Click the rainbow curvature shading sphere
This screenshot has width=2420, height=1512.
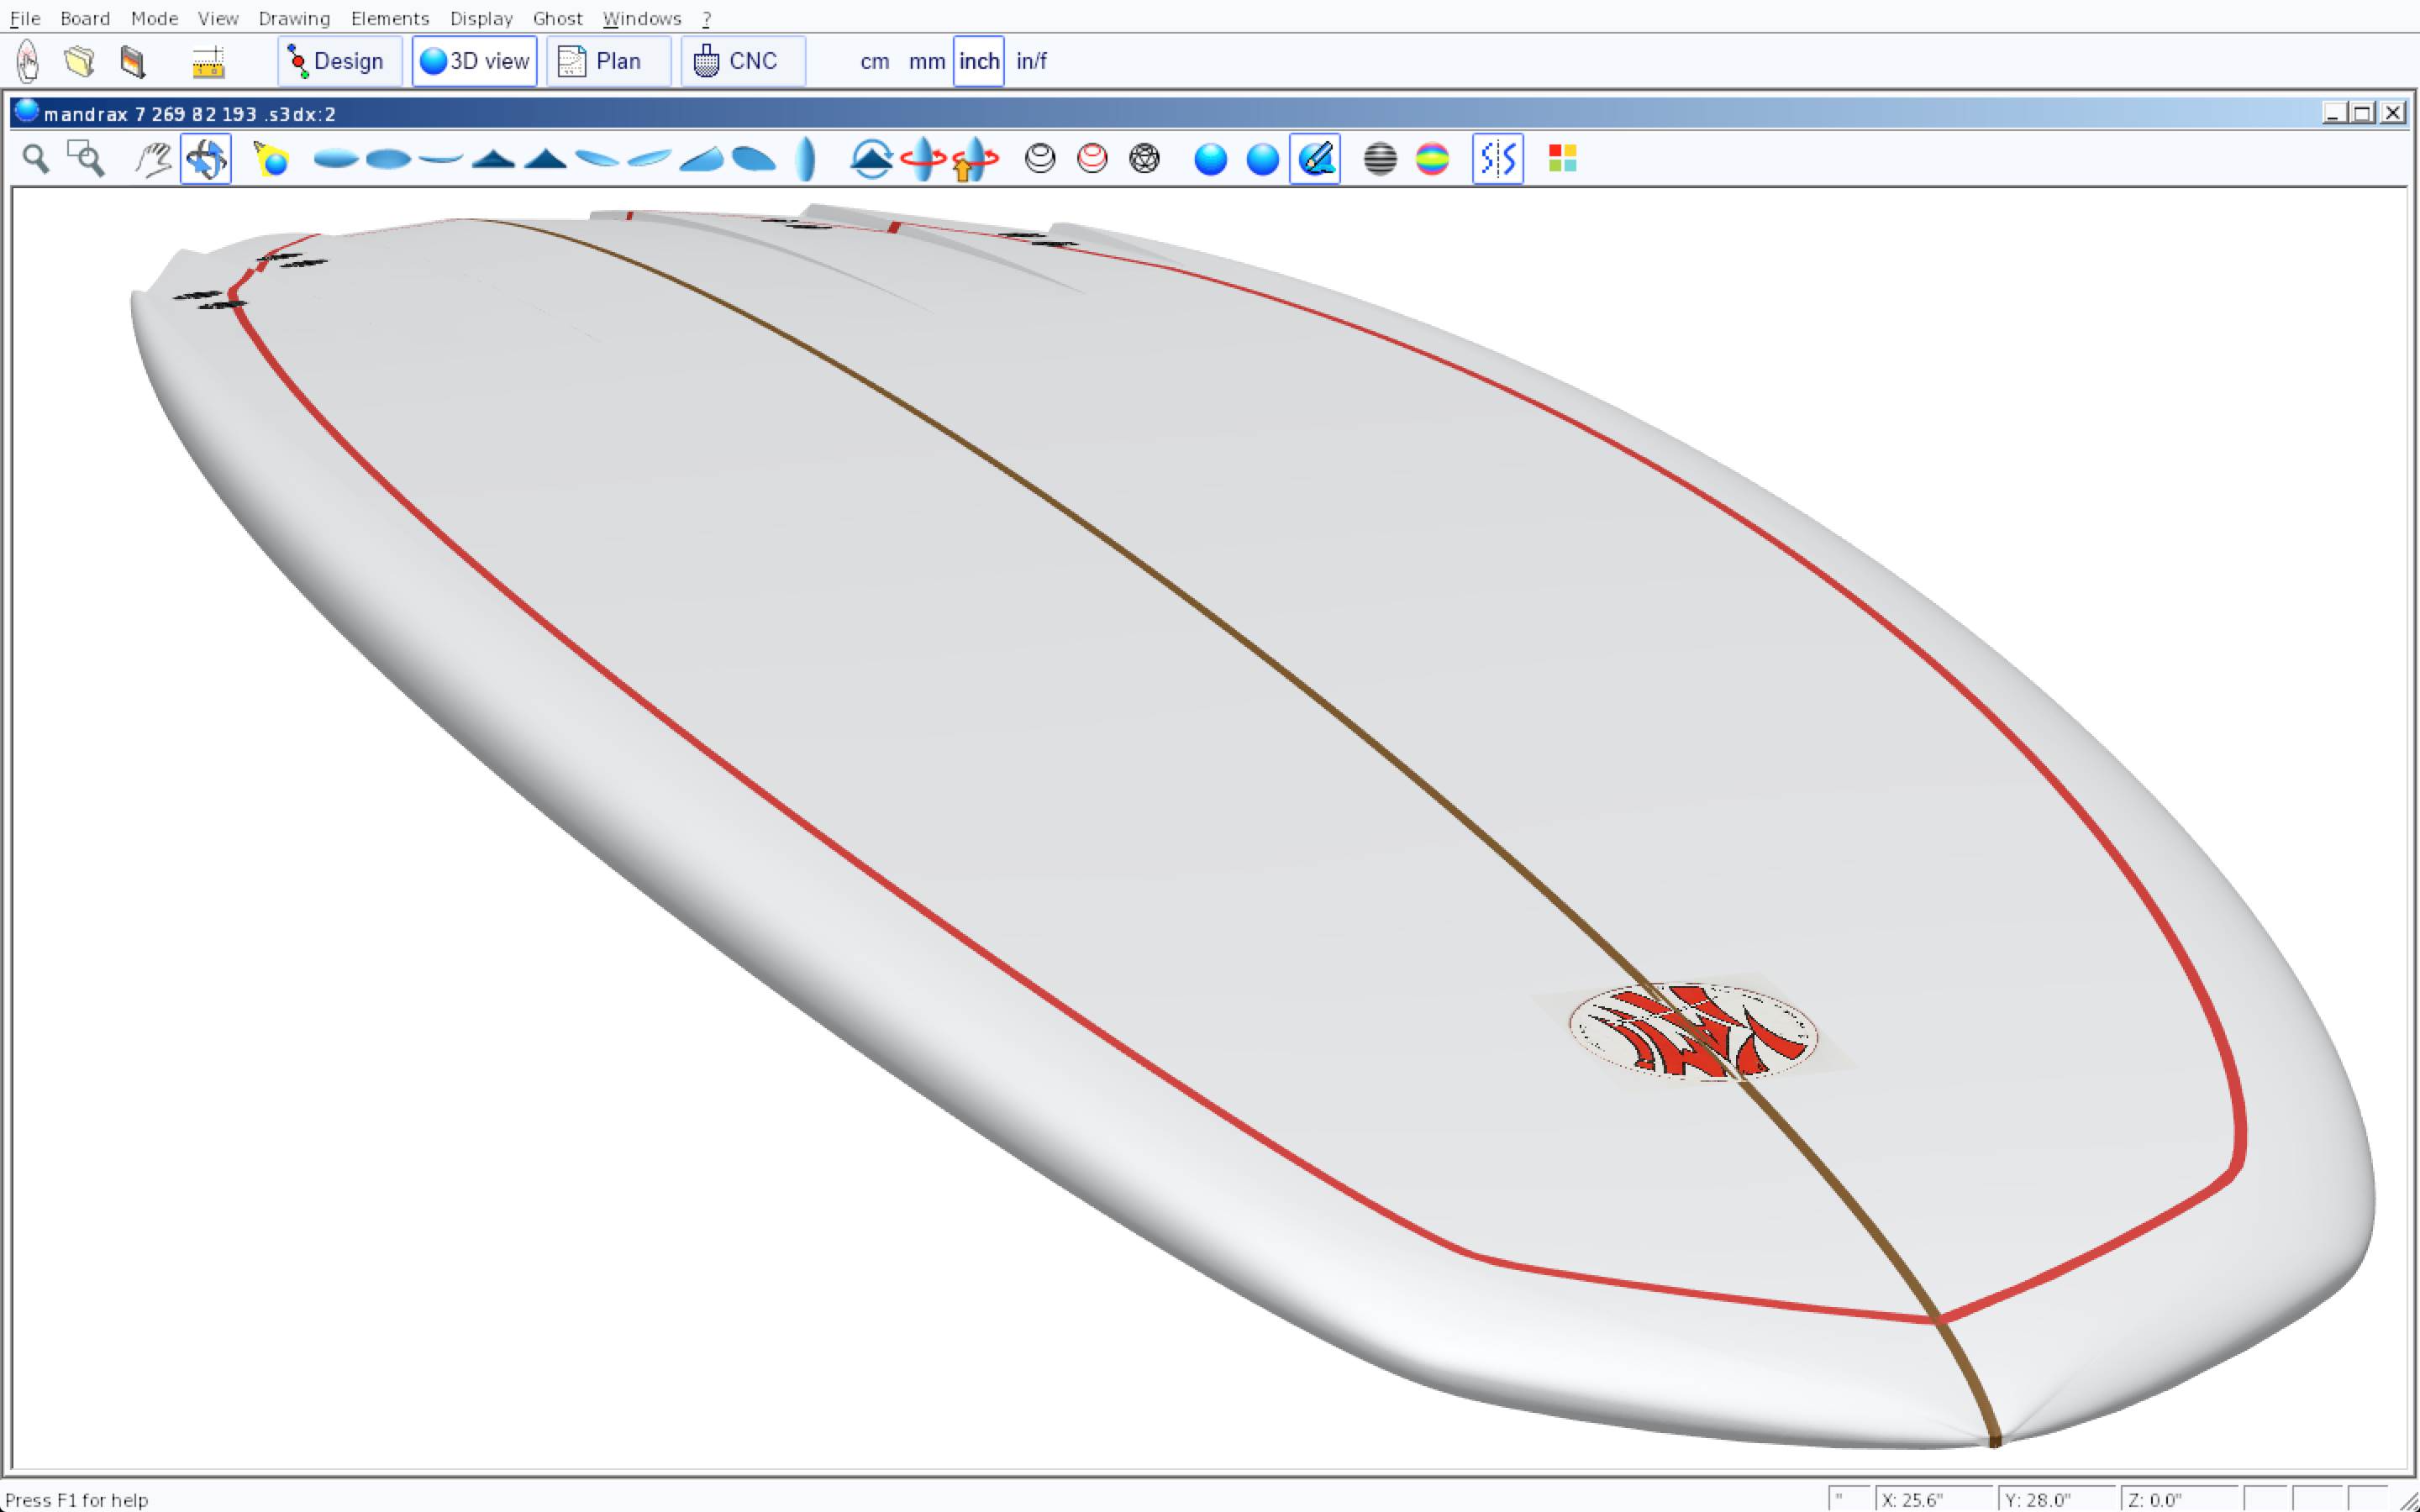pos(1432,159)
